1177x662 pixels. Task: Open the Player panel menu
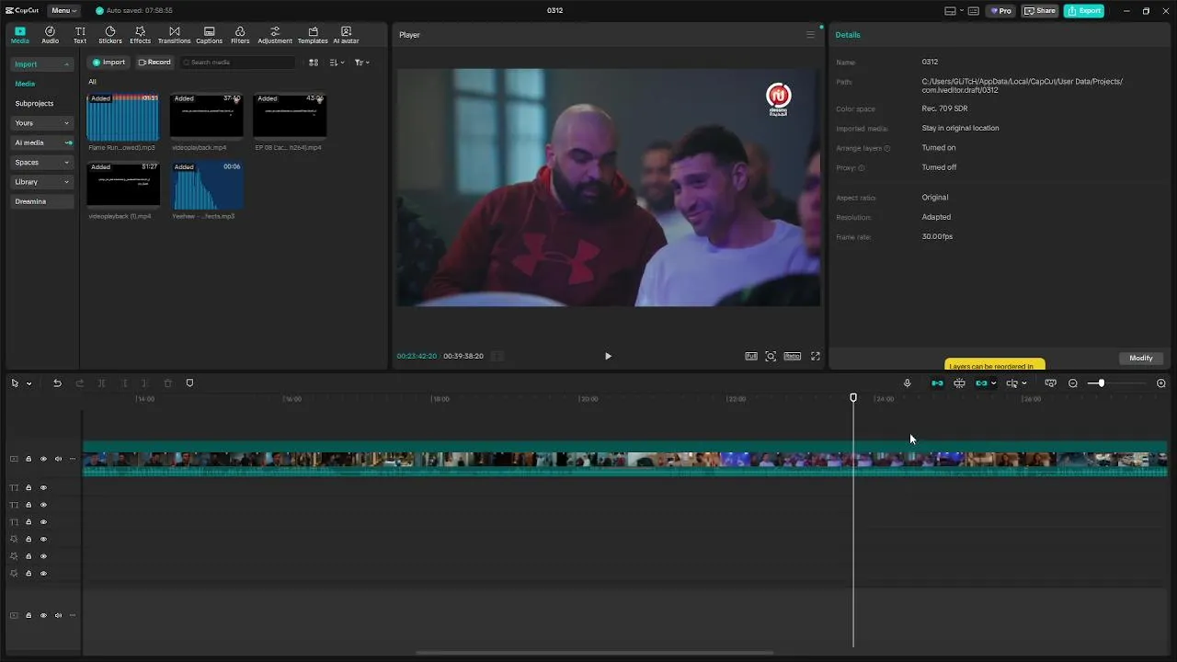coord(810,35)
